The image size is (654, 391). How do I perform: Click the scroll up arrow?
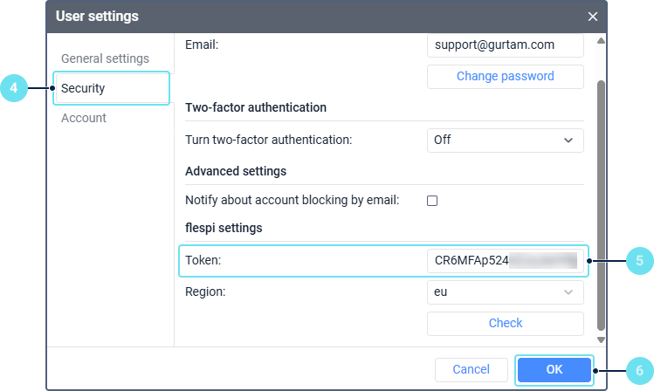coord(600,41)
